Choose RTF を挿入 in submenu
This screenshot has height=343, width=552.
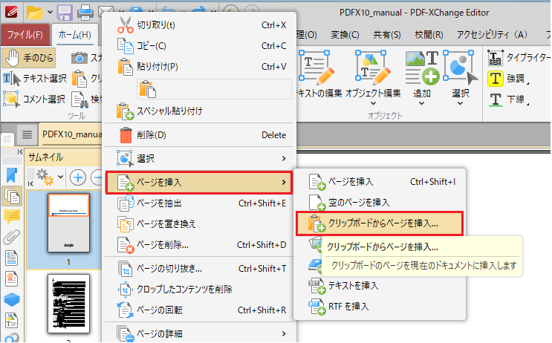tap(380, 307)
